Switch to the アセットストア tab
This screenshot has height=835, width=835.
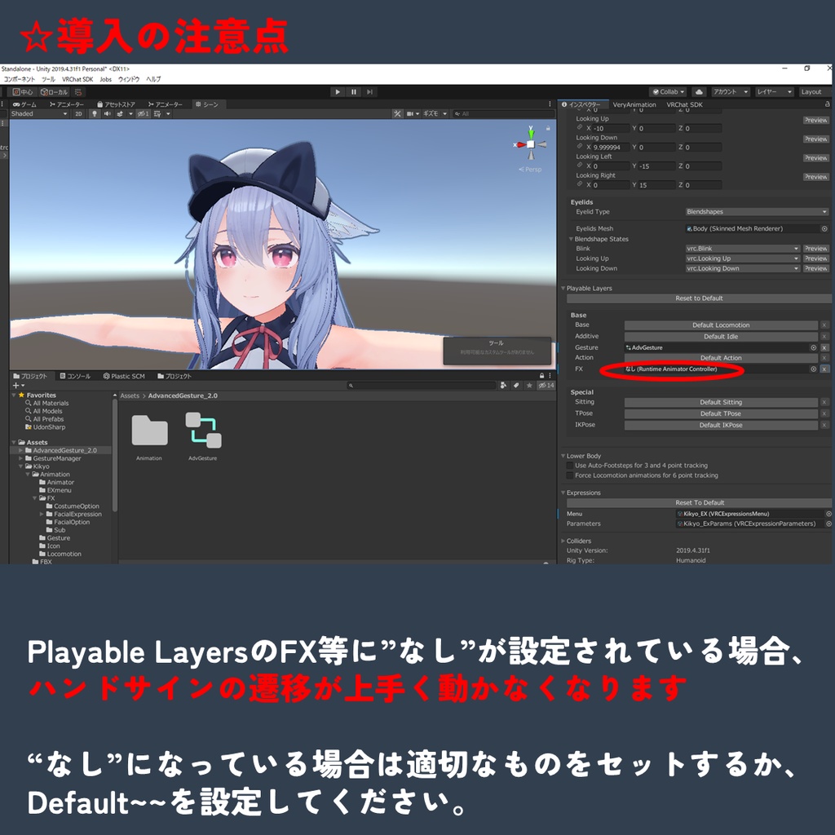pyautogui.click(x=116, y=104)
